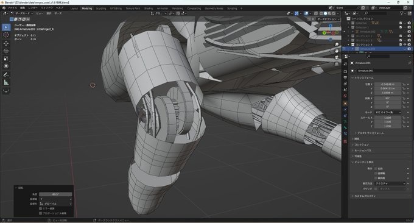
Task: Enable the 名前 display checkbox
Action: [x=376, y=169]
